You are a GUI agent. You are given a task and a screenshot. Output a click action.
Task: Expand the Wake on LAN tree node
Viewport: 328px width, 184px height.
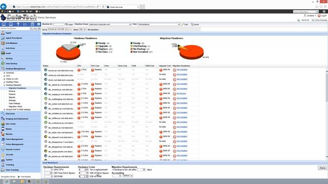4,79
